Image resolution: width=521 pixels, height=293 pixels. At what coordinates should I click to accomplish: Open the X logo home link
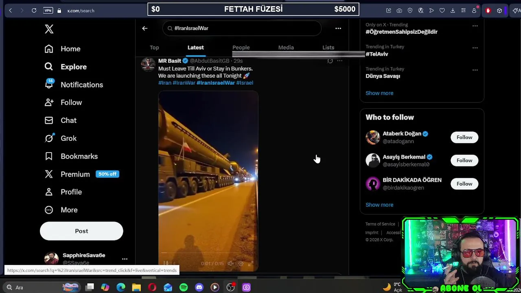49,29
